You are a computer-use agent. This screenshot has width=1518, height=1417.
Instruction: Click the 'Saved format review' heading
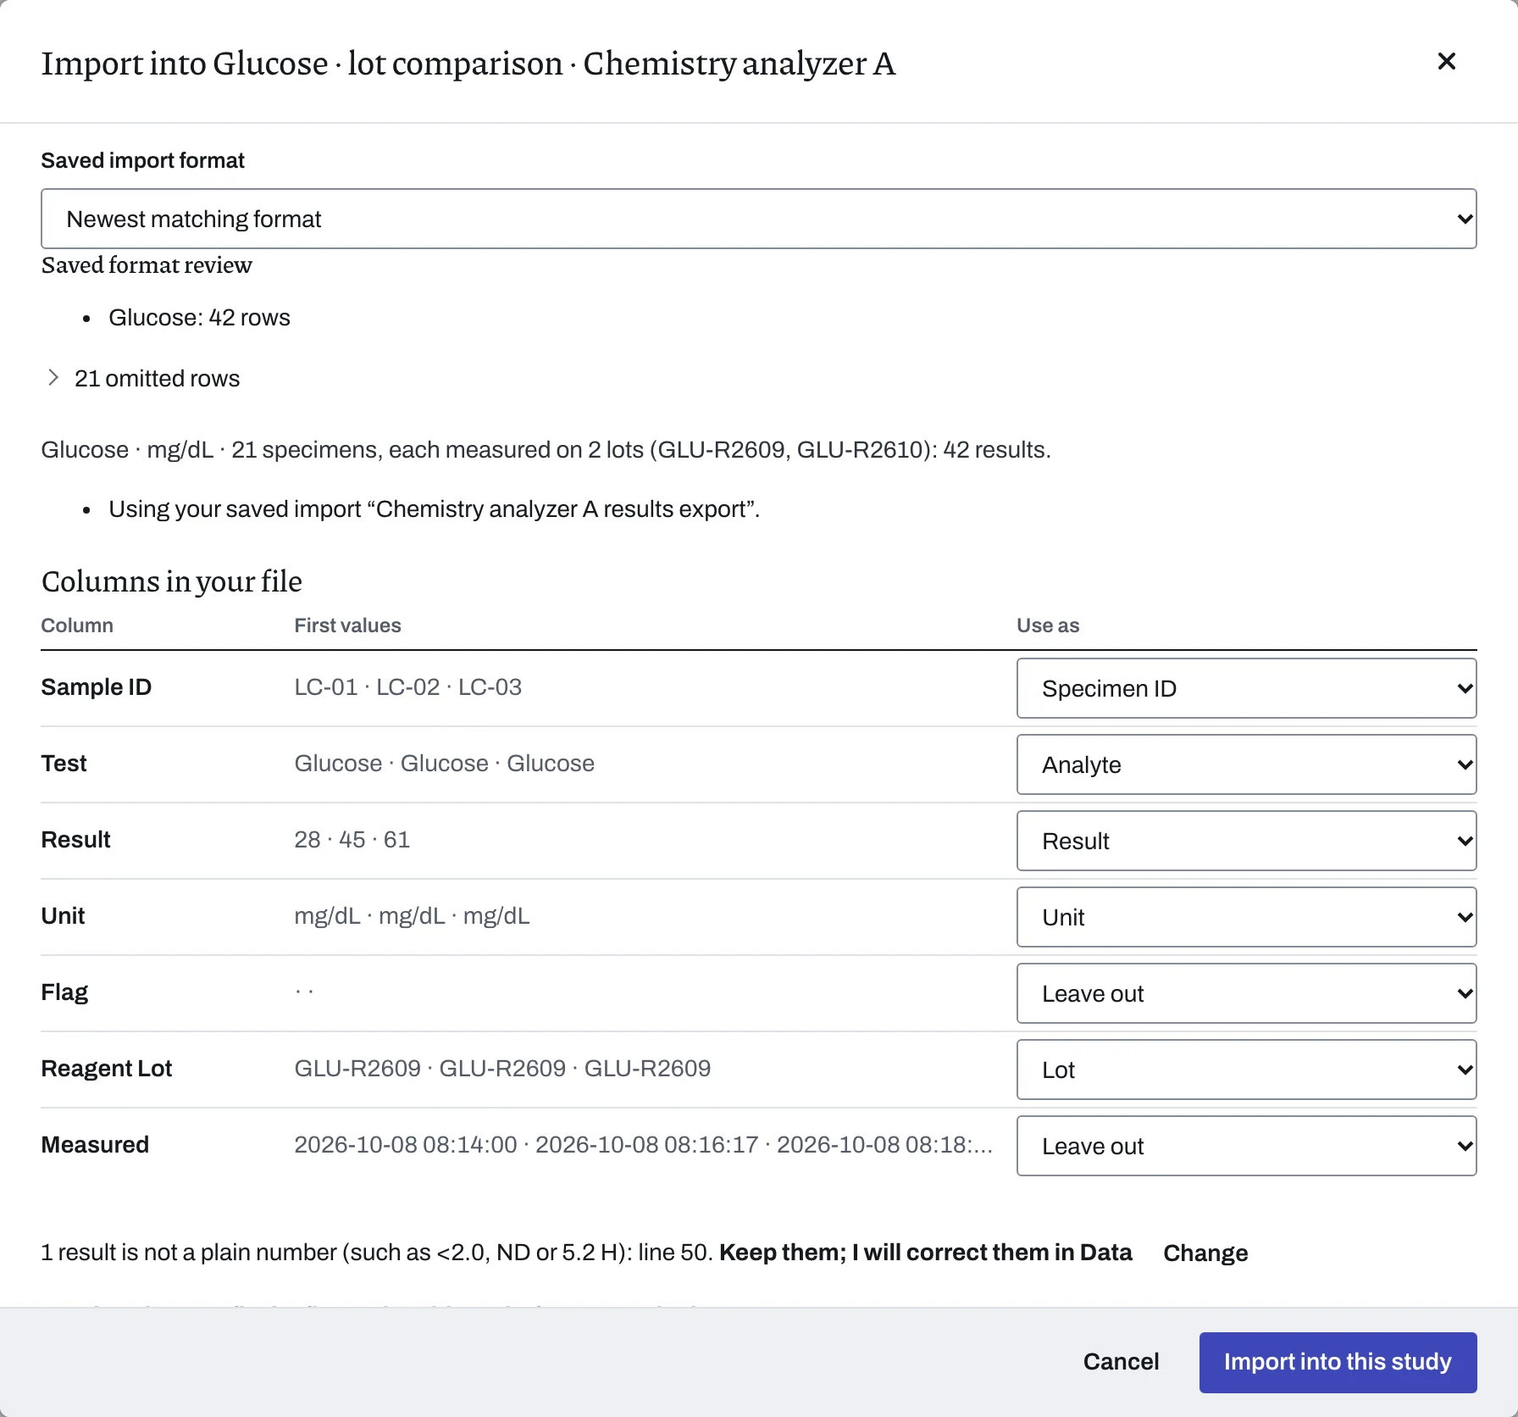click(147, 265)
